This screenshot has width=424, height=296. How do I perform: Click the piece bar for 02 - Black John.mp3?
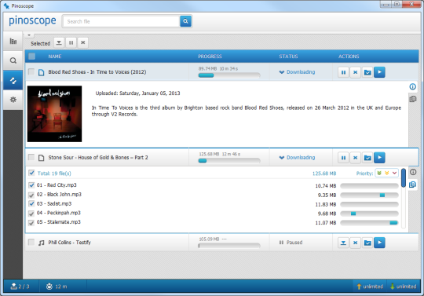[x=369, y=196]
